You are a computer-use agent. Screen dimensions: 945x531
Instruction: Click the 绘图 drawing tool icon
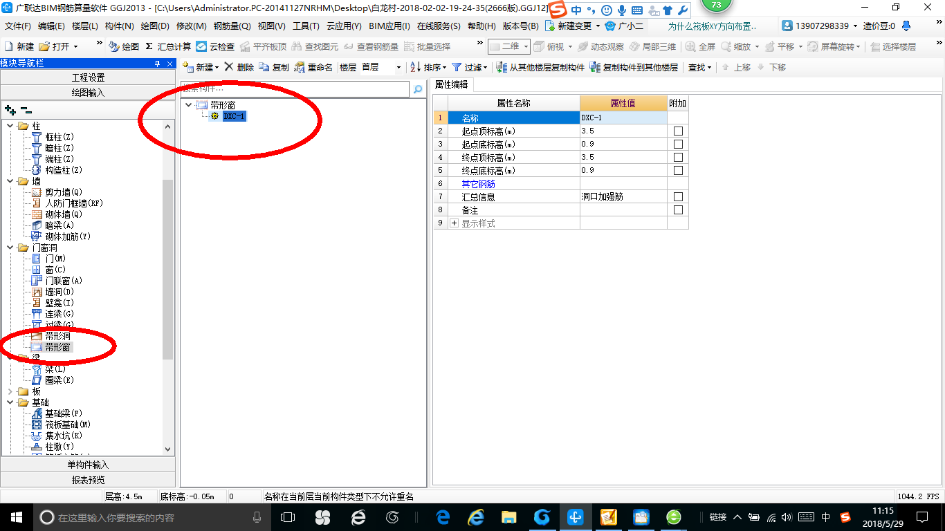[x=113, y=46]
